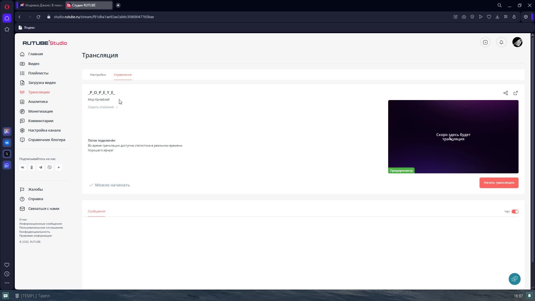Viewport: 535px width, 301px height.
Task: Open the Odnoklassniki social icon
Action: click(31, 168)
